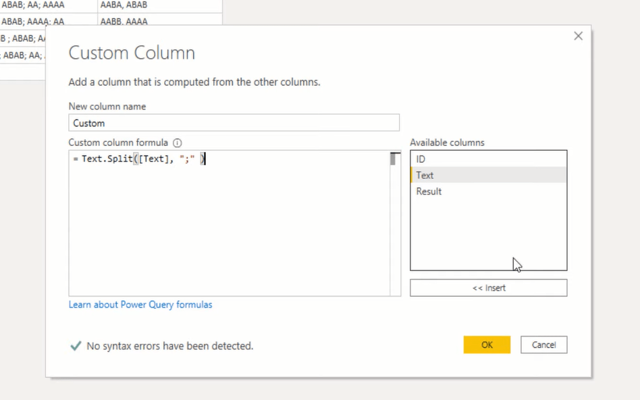Click the 'ABAB; AA; AAAA' cell in background table
This screenshot has width=640, height=400.
tap(49, 5)
